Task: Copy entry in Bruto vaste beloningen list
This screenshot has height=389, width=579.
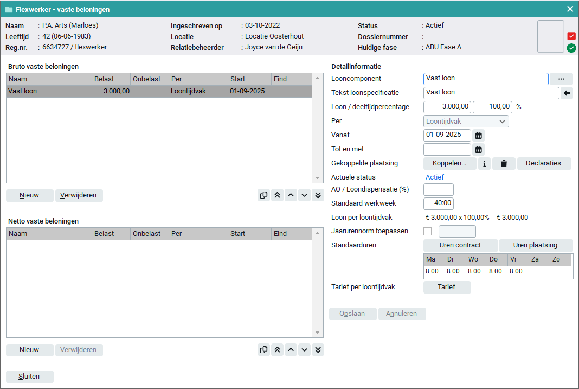Action: point(264,195)
